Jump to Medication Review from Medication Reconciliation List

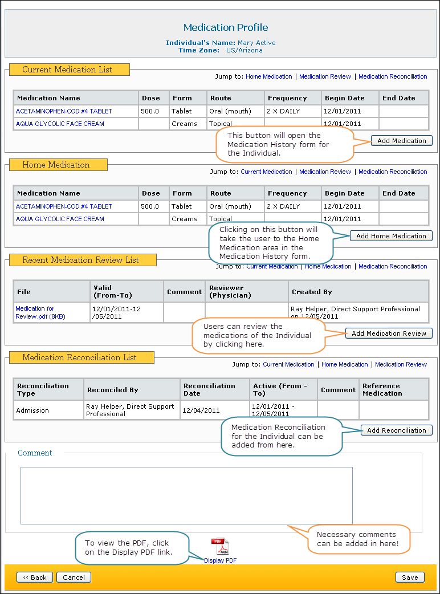pos(401,364)
